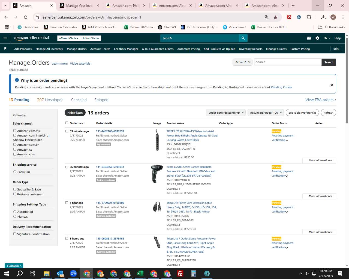This screenshot has width=349, height=279.
Task: Click the Zebra scanner product image
Action: click(157, 174)
